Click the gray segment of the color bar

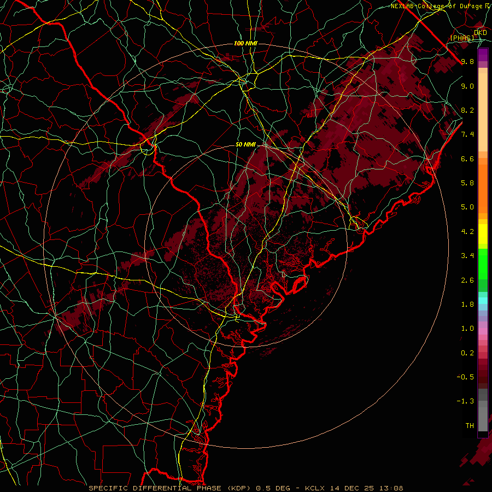[483, 409]
